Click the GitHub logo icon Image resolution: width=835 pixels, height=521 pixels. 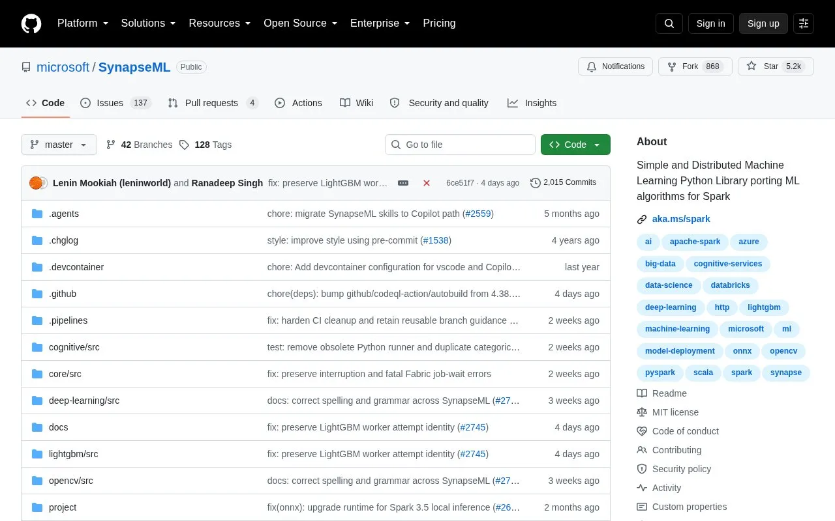(31, 23)
